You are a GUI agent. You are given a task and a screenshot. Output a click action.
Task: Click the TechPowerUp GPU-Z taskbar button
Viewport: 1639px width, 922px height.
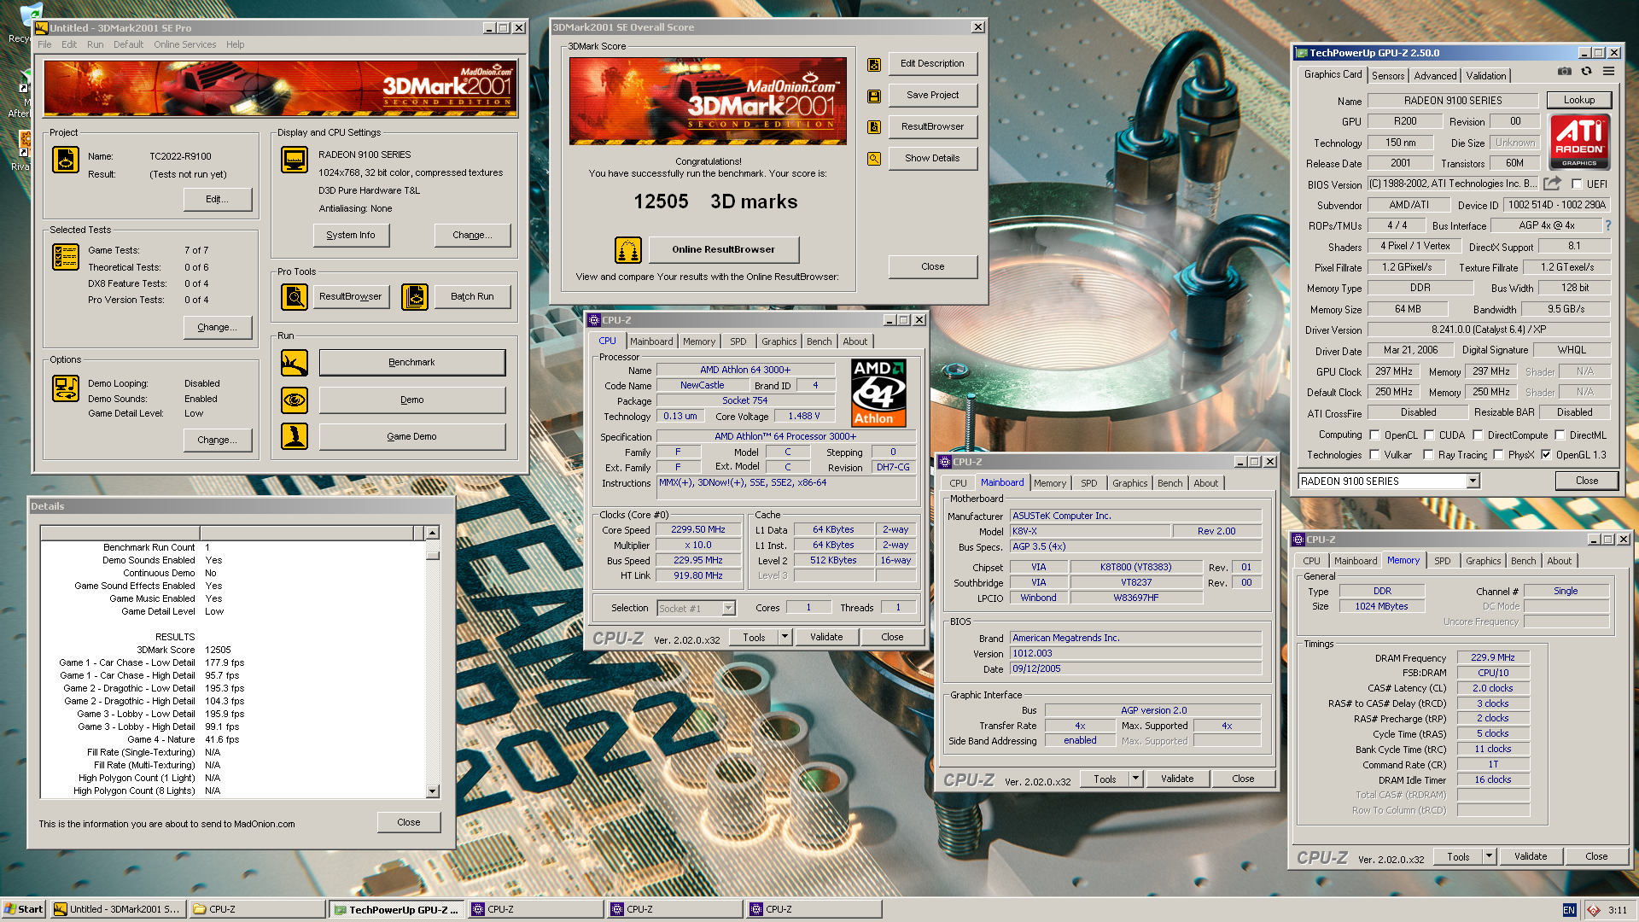pyautogui.click(x=396, y=910)
